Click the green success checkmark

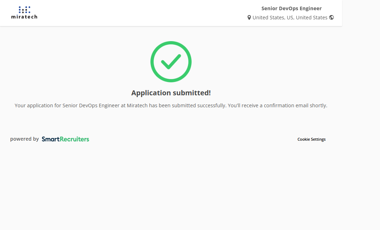pyautogui.click(x=171, y=62)
